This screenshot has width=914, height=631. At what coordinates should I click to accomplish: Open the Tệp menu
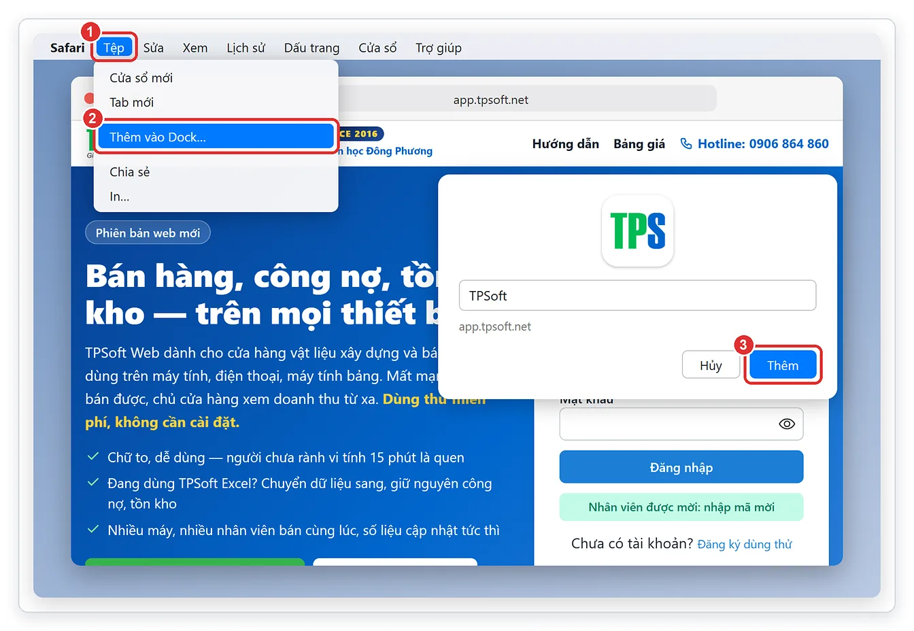114,48
